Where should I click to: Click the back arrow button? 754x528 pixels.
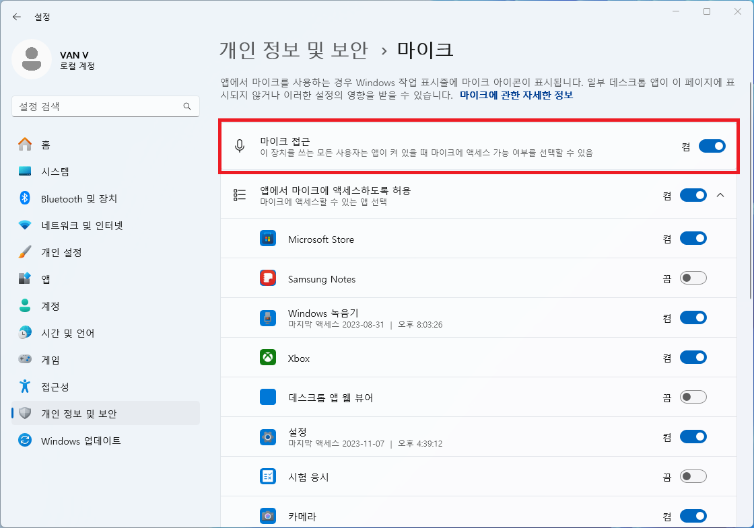click(x=16, y=17)
